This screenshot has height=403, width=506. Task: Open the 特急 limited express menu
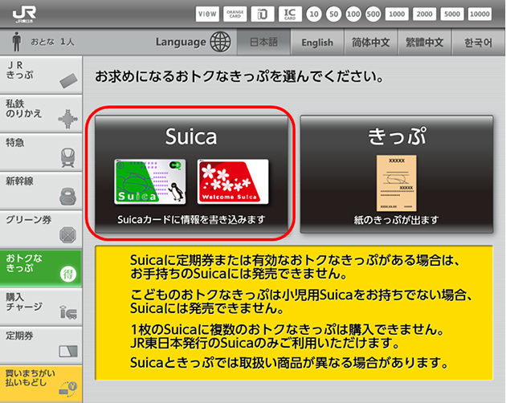[41, 152]
